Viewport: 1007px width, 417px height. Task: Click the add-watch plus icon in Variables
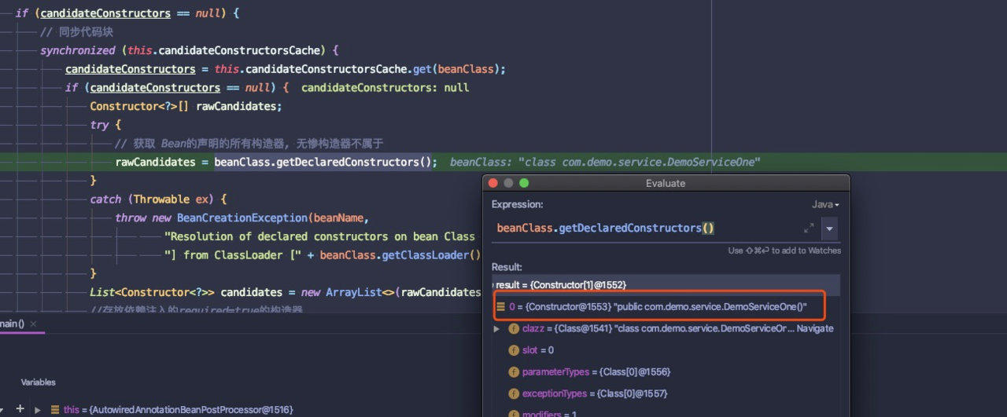[20, 409]
